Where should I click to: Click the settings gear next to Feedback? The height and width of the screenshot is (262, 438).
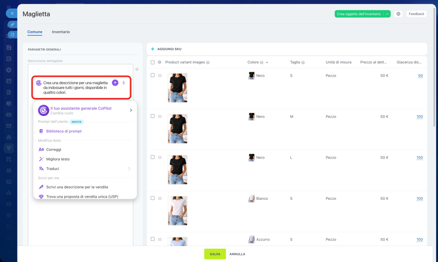tap(398, 14)
